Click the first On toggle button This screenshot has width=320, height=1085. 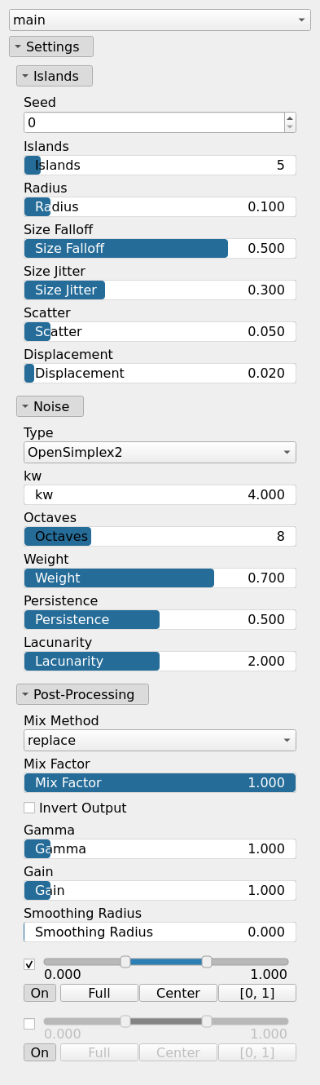point(40,993)
